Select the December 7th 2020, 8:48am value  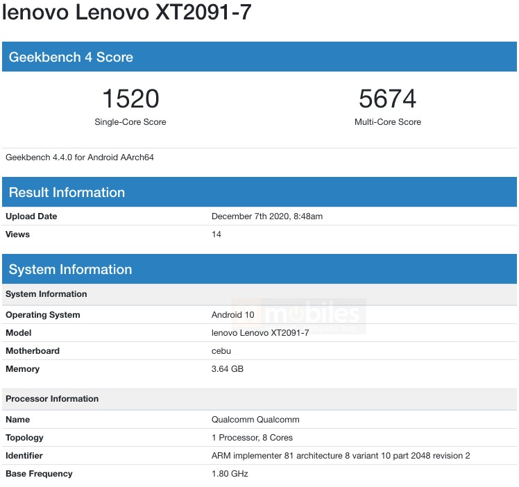267,216
